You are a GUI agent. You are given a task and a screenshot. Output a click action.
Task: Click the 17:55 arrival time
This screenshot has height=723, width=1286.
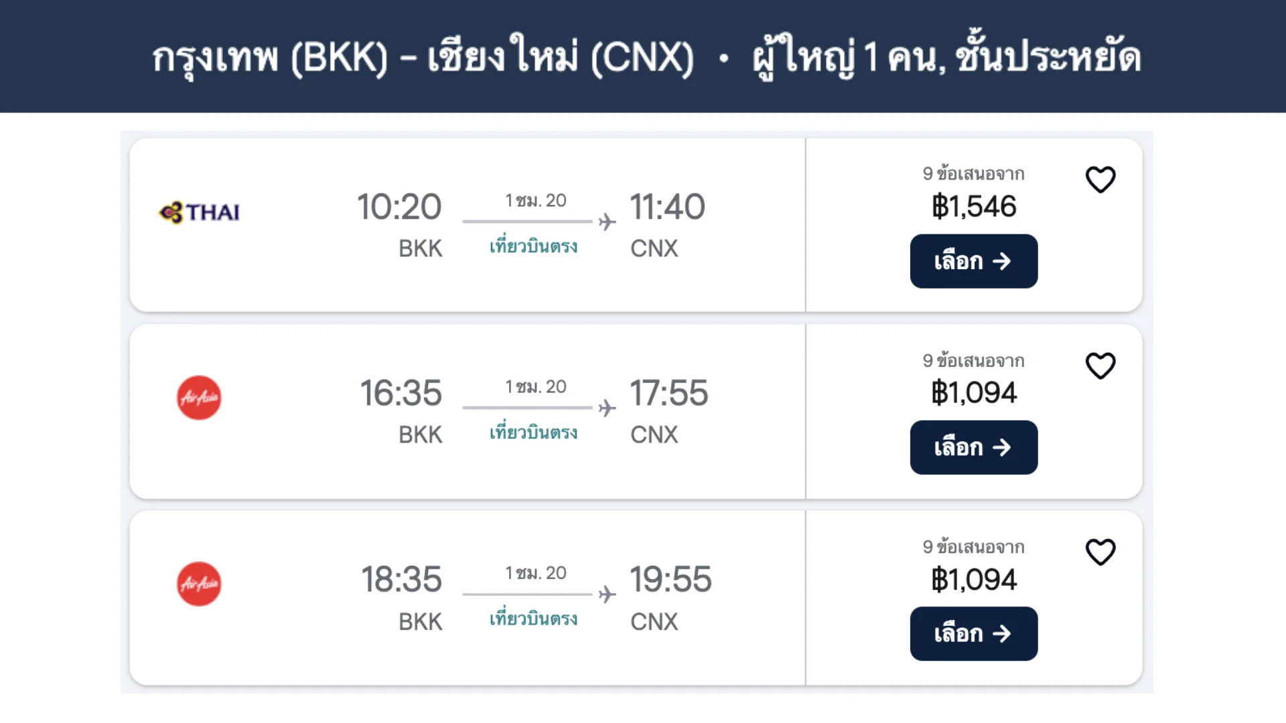click(x=668, y=392)
